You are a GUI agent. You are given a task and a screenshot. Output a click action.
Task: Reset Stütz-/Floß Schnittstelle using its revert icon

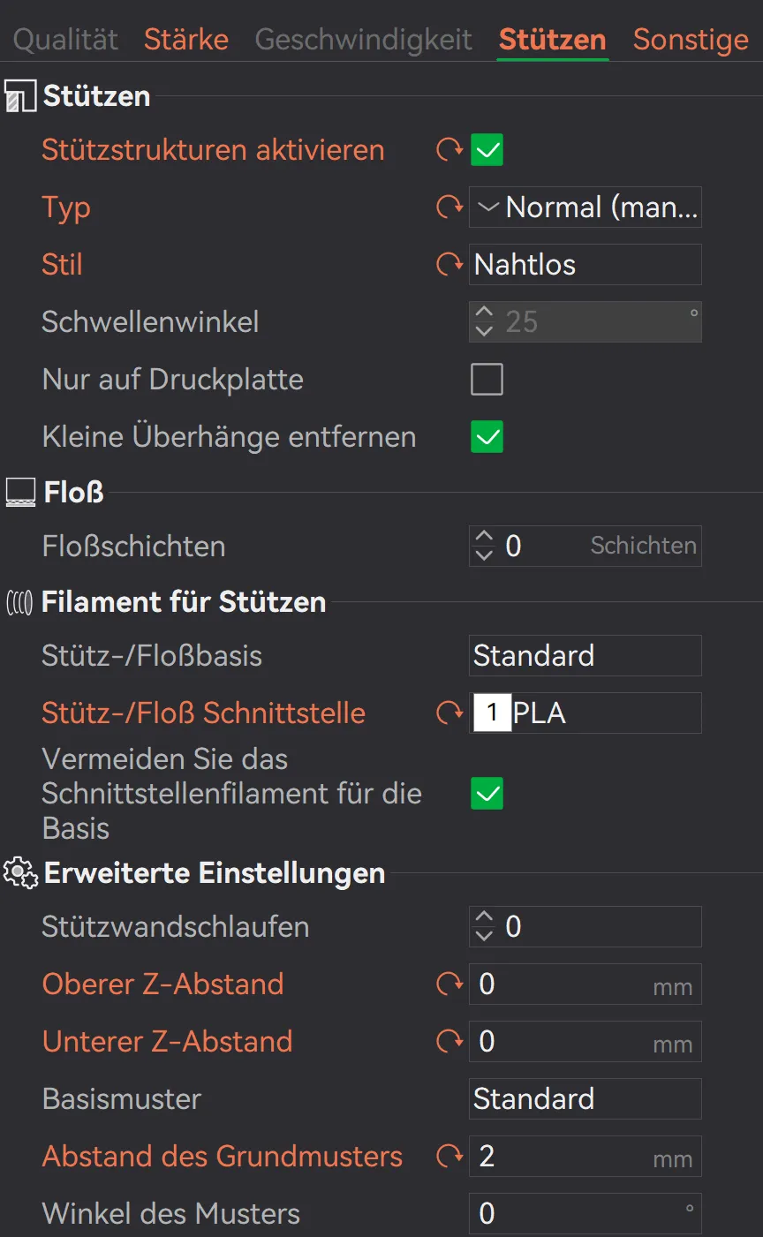(x=450, y=713)
